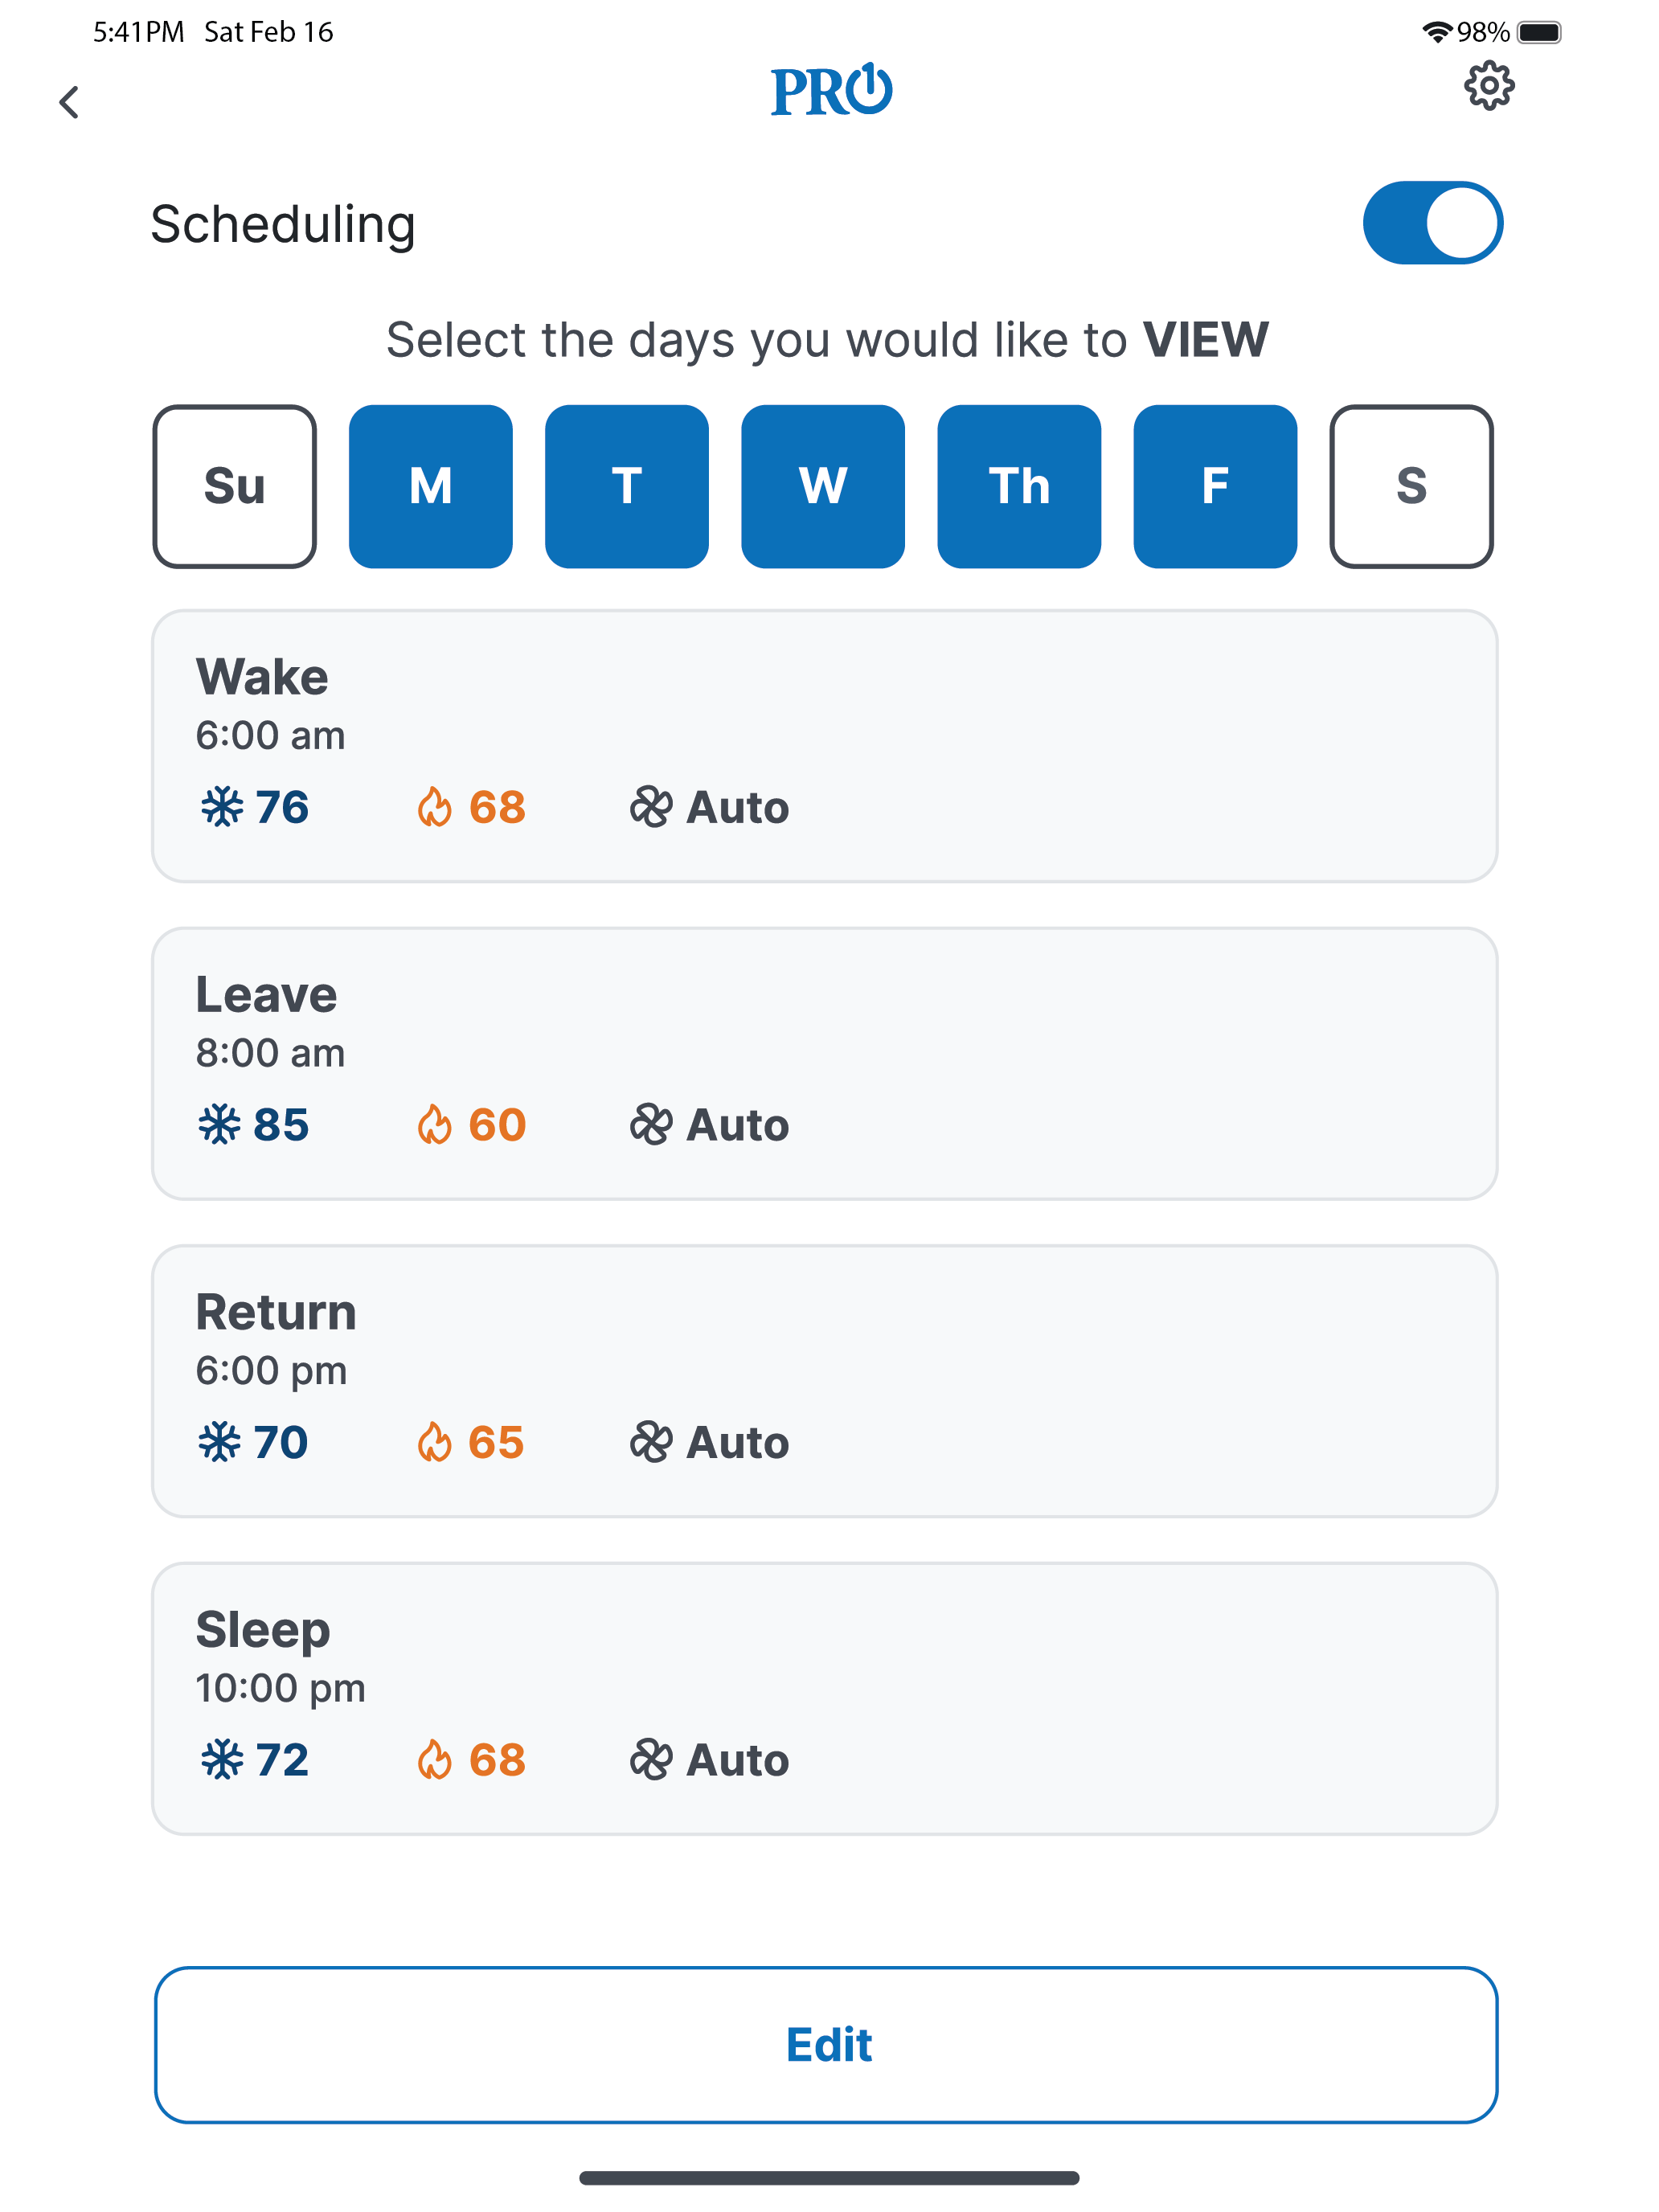Deselect Monday day button
This screenshot has width=1659, height=2212.
(x=430, y=486)
